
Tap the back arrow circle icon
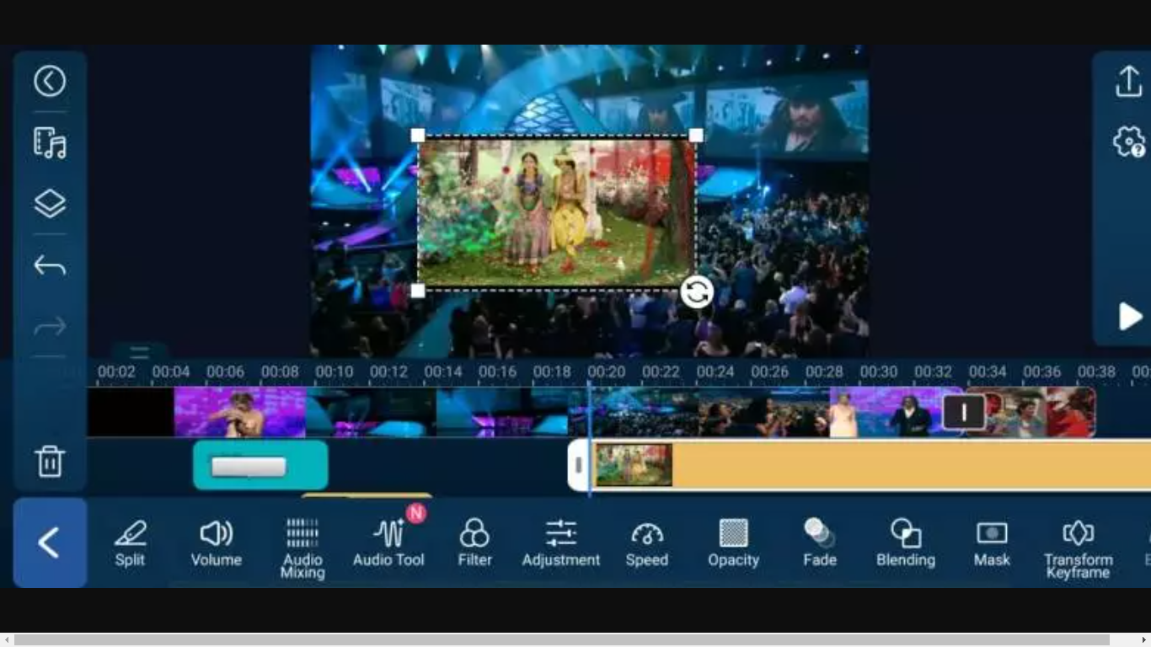pos(50,81)
